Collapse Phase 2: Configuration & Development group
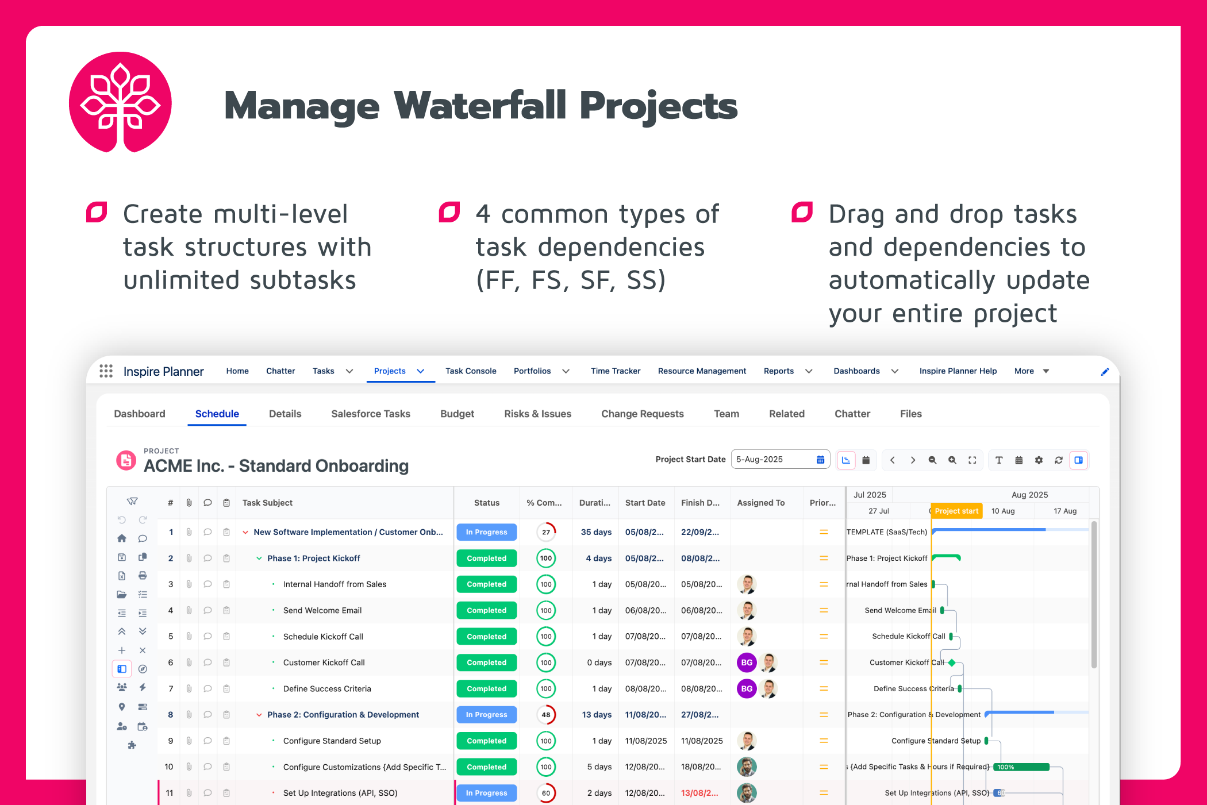The height and width of the screenshot is (805, 1207). click(x=259, y=715)
